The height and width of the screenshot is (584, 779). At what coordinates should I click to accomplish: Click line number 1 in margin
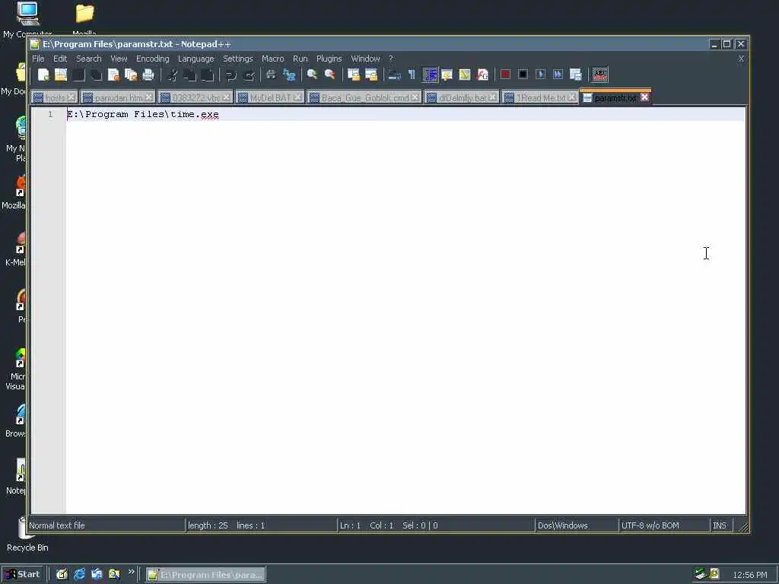50,115
